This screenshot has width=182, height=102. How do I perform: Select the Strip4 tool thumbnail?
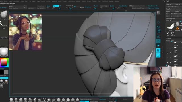[x=170, y=26]
